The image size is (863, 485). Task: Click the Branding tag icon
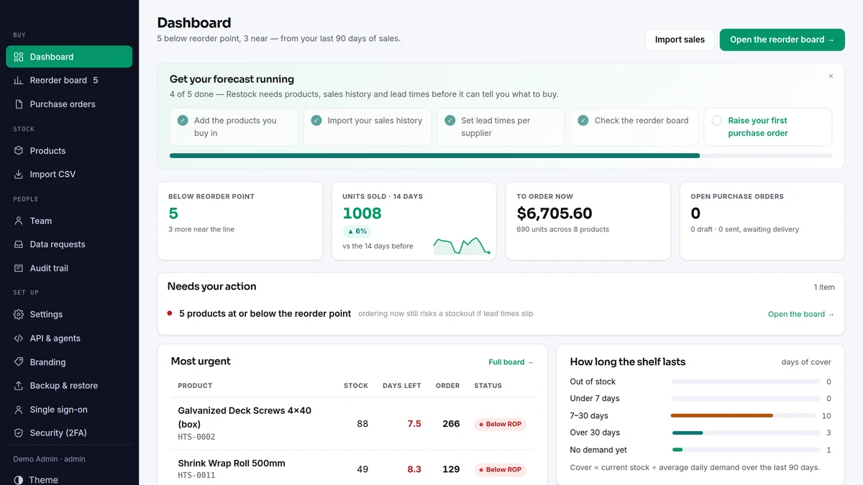pos(19,362)
